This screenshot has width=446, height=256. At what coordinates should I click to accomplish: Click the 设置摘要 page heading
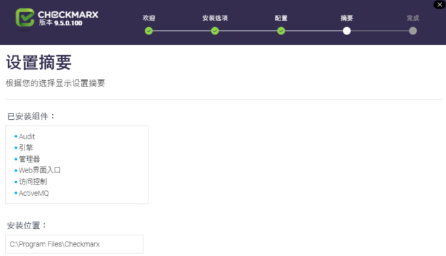pos(38,63)
